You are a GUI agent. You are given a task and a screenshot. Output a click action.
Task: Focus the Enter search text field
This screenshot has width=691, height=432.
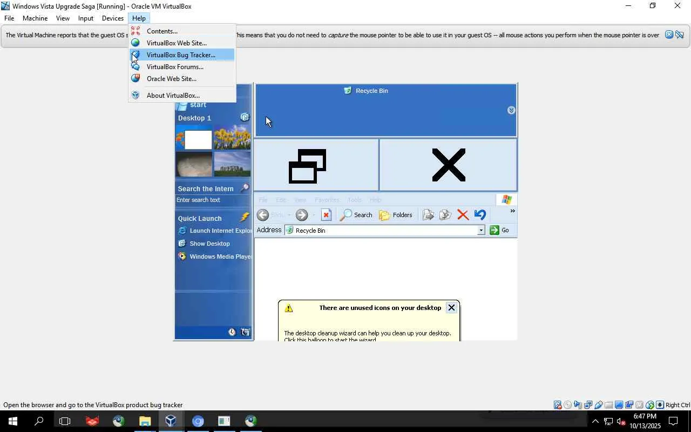point(213,200)
